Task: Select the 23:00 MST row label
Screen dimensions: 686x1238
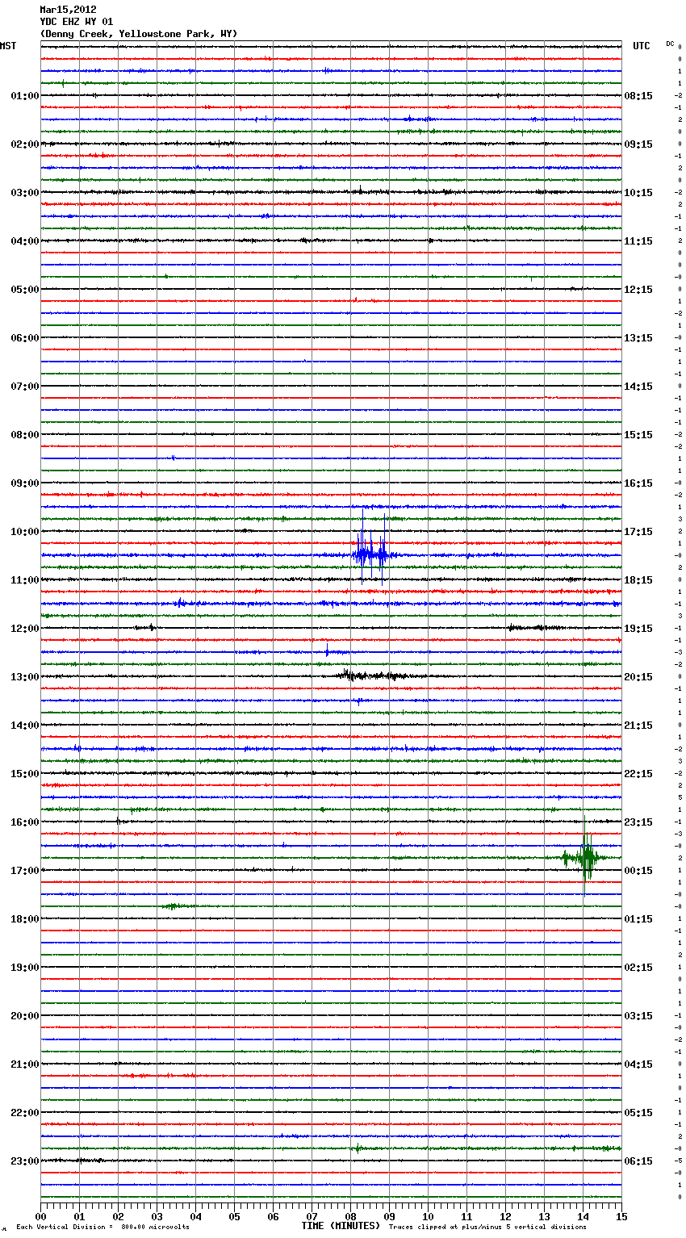Action: coord(25,1161)
